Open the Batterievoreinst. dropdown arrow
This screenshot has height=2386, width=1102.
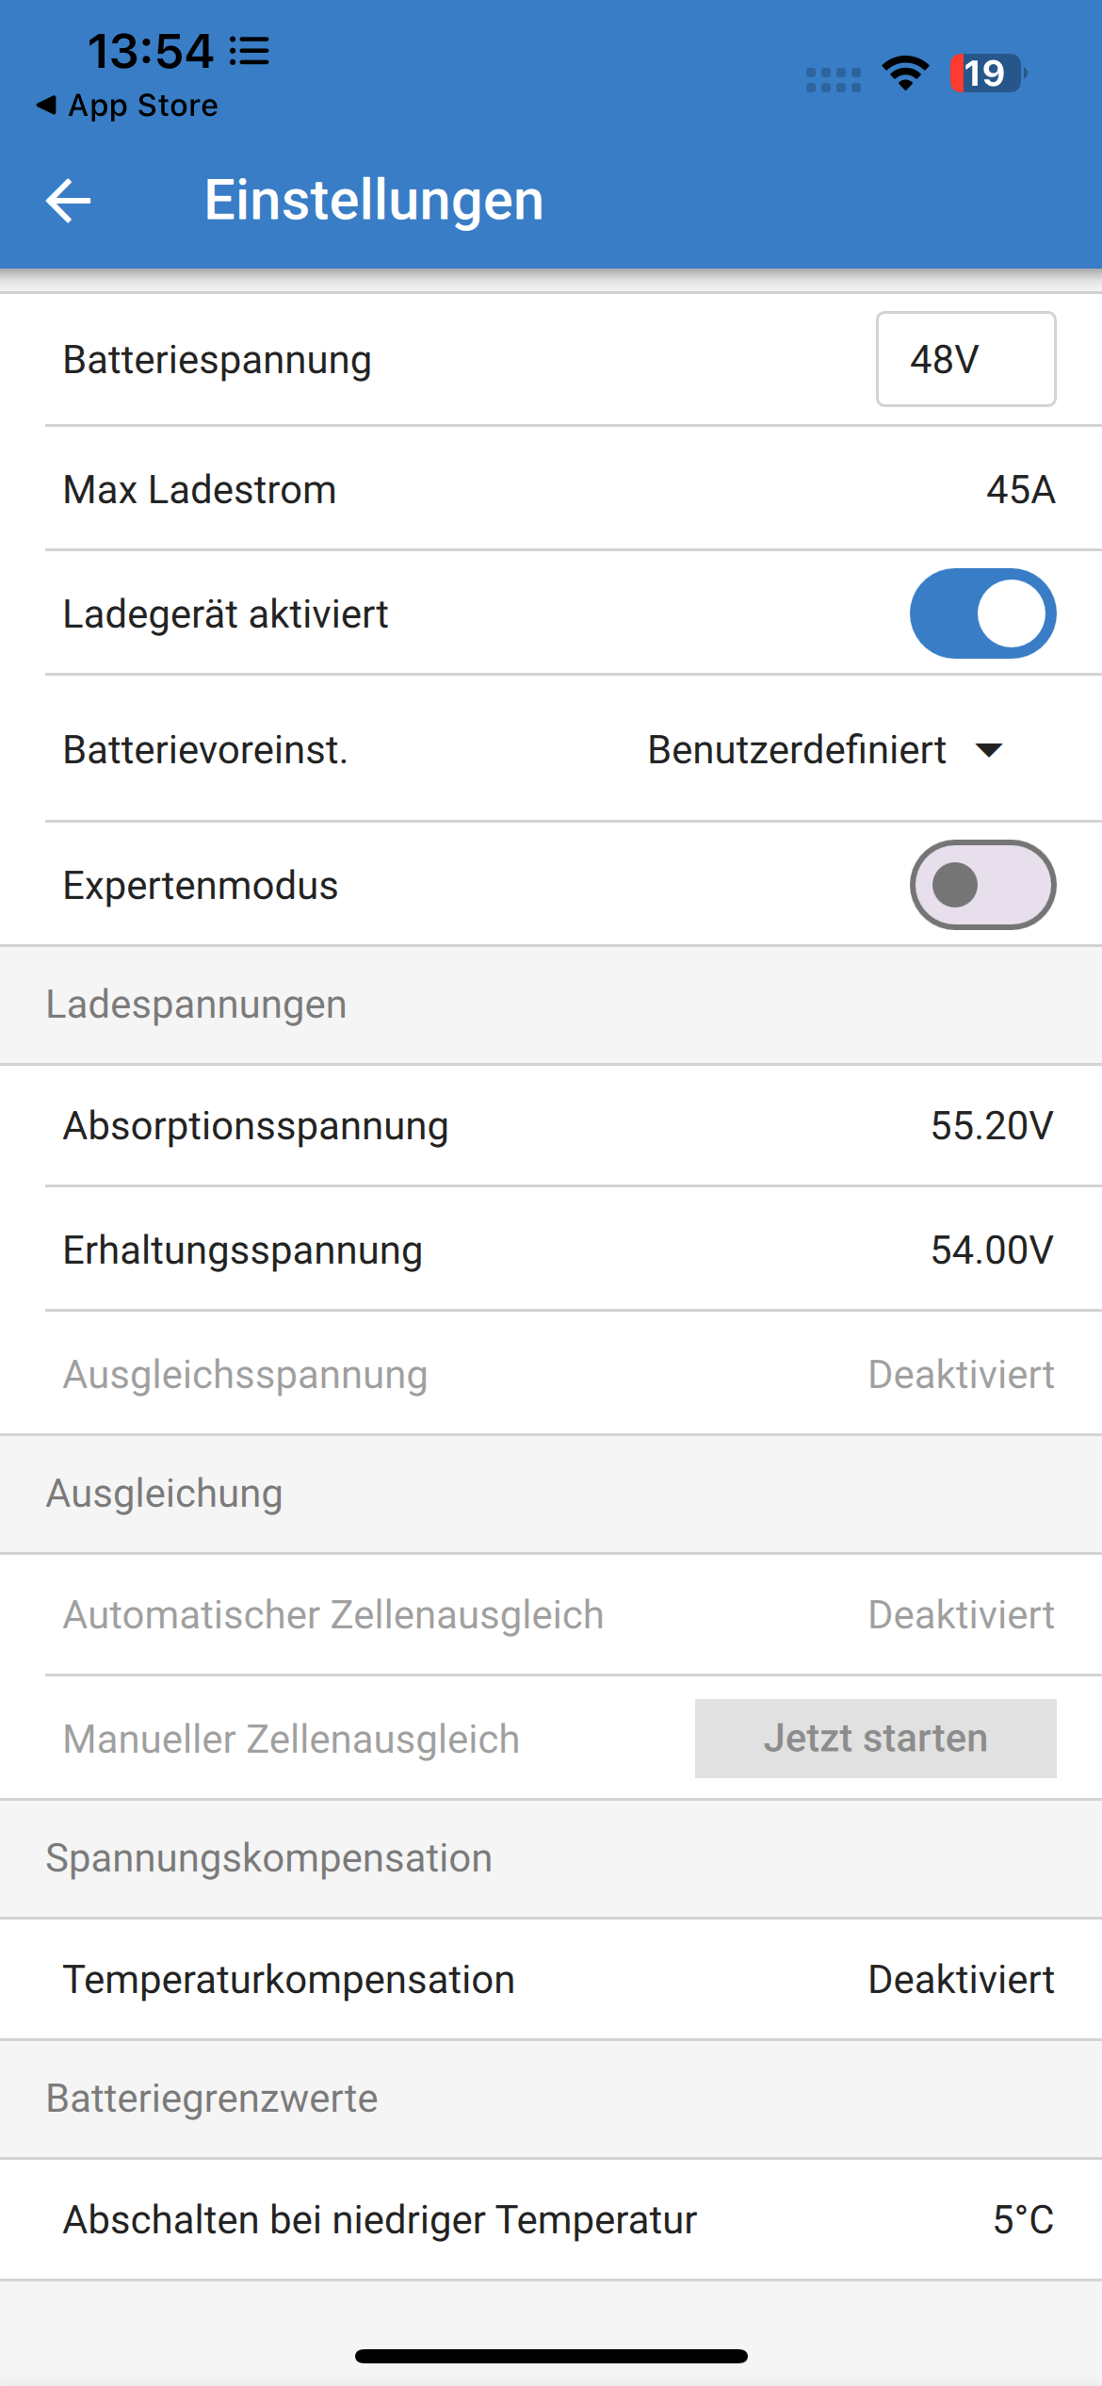pos(989,750)
